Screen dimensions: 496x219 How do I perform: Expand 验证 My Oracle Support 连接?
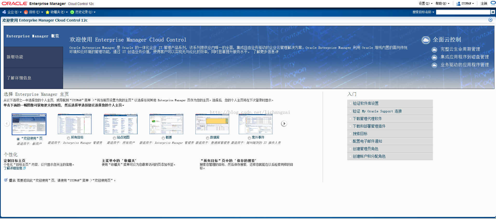pyautogui.click(x=390, y=111)
